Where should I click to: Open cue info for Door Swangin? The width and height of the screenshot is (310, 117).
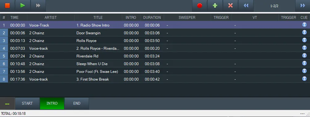(x=304, y=32)
